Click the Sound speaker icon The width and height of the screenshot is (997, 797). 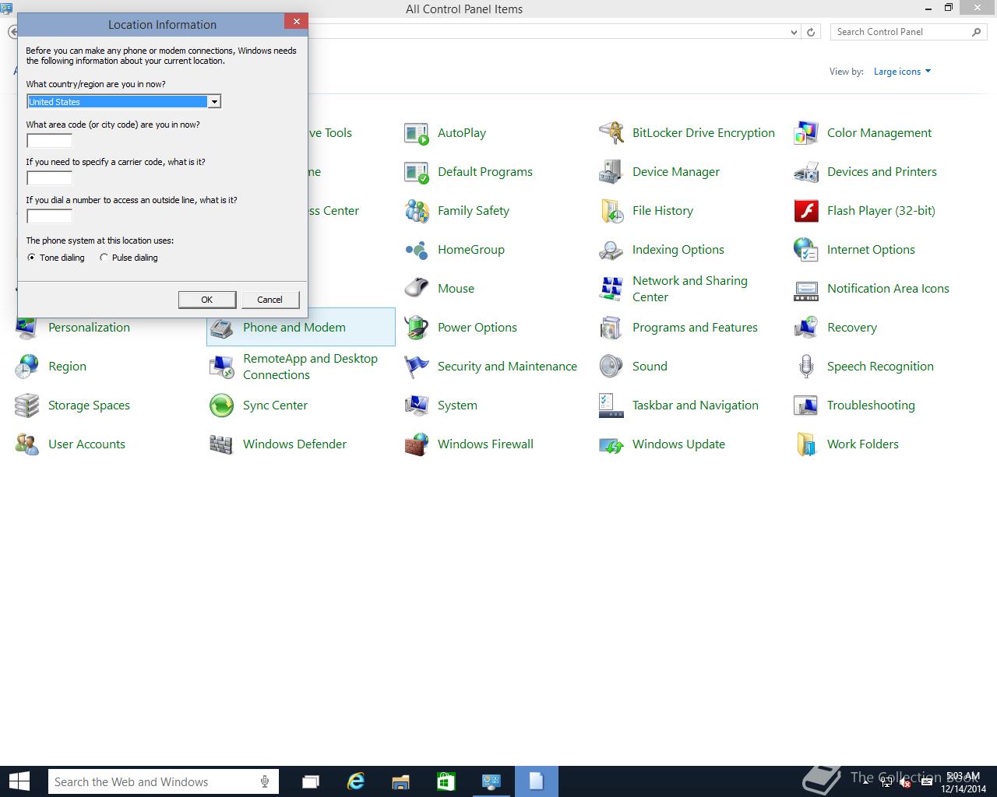(x=611, y=367)
